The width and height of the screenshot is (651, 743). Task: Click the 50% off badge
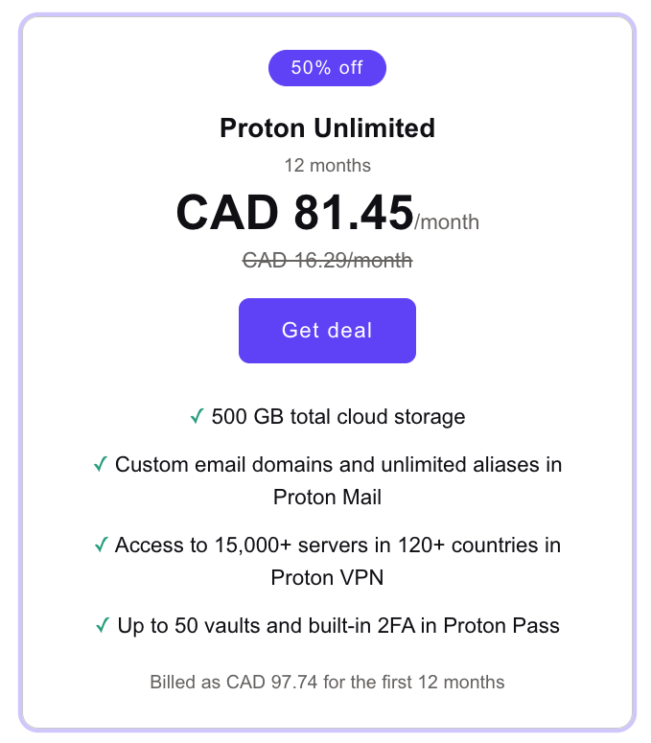327,68
